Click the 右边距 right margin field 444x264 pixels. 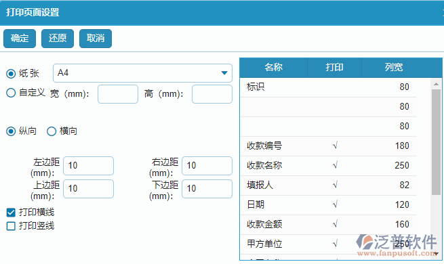coord(207,166)
